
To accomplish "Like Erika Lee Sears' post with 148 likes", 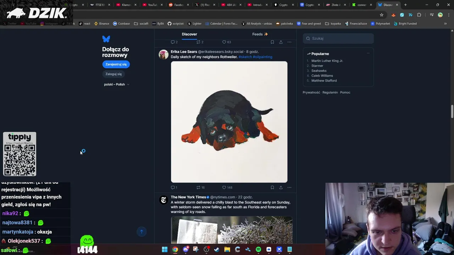I will coord(227,187).
